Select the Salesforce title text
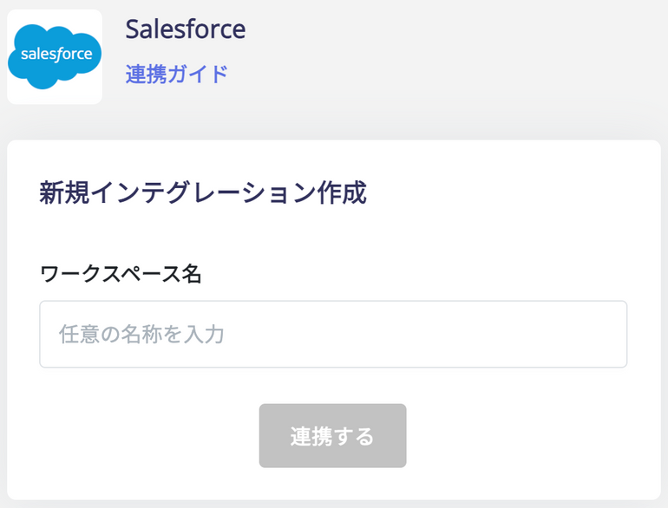The width and height of the screenshot is (668, 508). pos(186,29)
